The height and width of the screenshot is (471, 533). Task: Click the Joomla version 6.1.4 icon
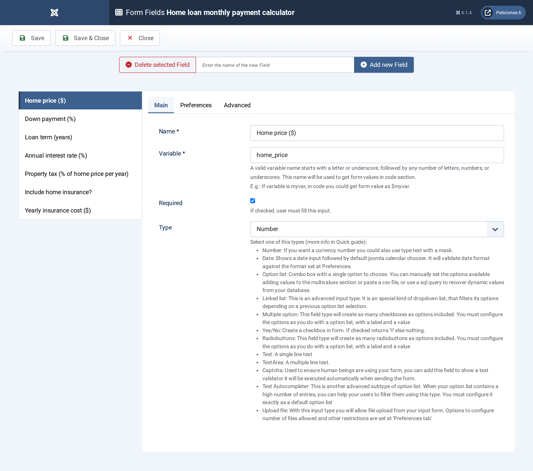click(458, 12)
